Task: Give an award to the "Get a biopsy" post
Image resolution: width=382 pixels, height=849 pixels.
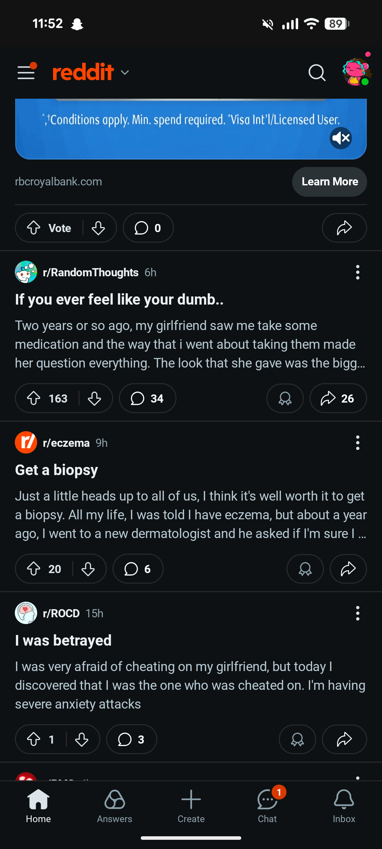Action: point(305,569)
